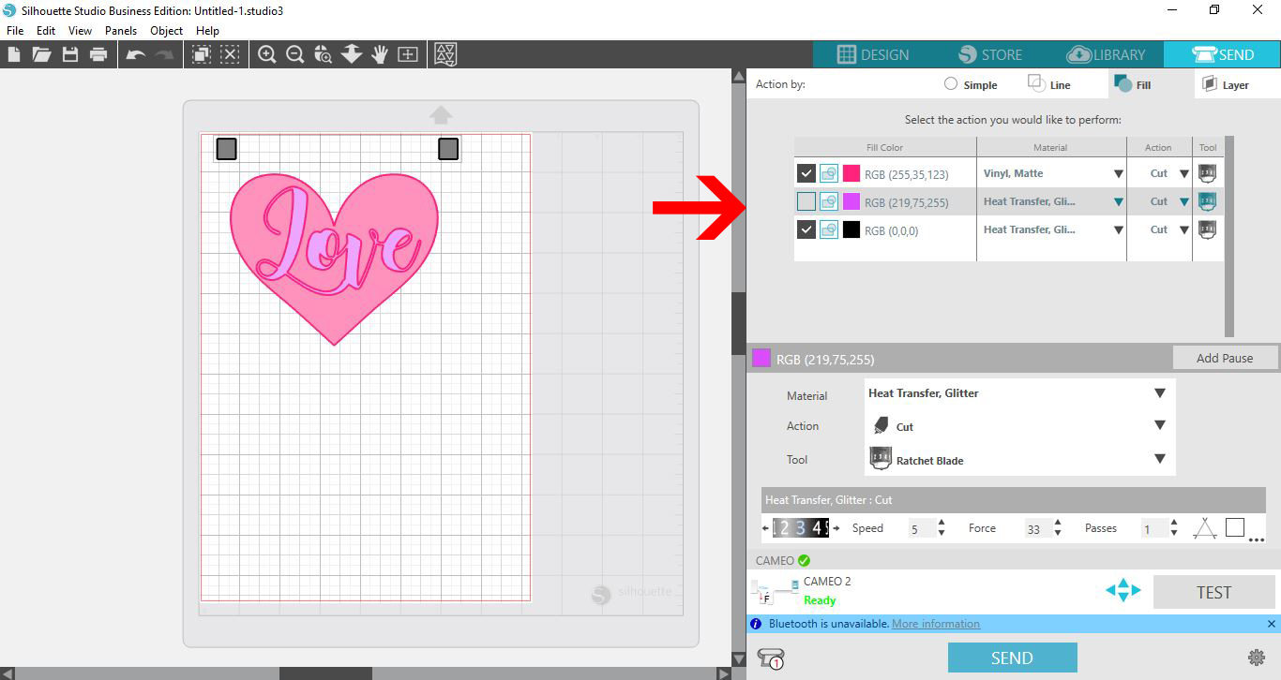The image size is (1281, 680).
Task: Open the Material dropdown showing Heat Transfer, Glitter
Action: pyautogui.click(x=1019, y=393)
